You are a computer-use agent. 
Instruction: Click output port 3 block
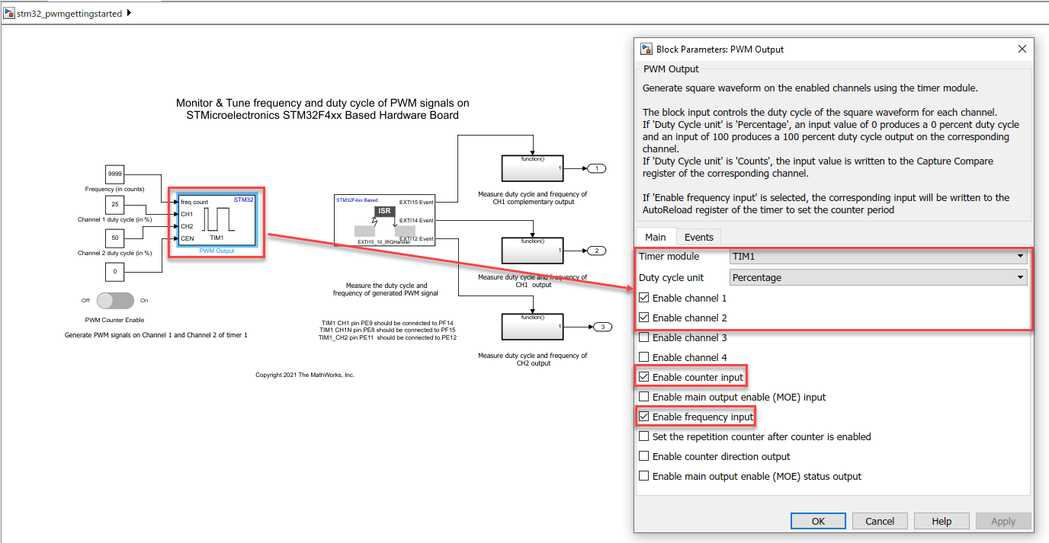(601, 327)
